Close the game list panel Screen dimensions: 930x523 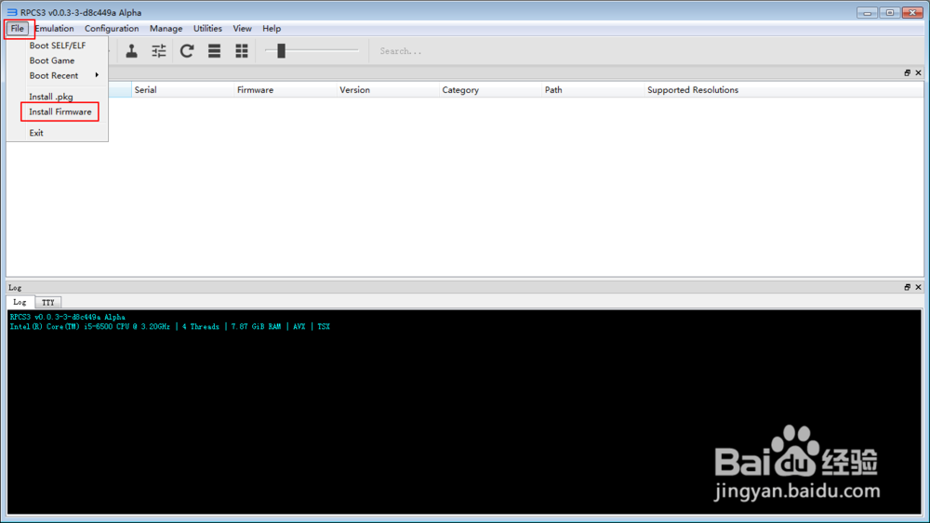tap(918, 72)
